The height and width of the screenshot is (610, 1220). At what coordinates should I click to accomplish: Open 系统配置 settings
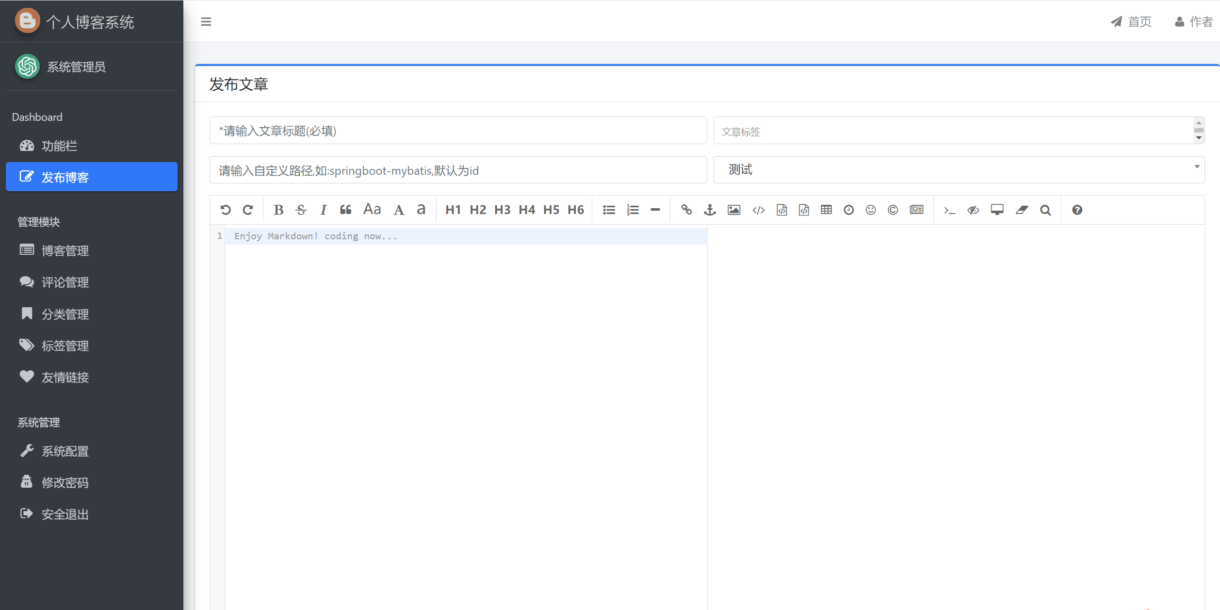tap(92, 451)
